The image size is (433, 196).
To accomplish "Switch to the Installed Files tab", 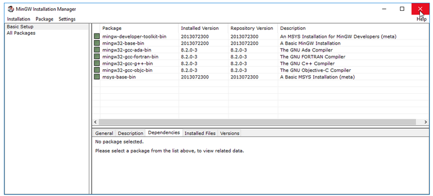I will pyautogui.click(x=200, y=133).
